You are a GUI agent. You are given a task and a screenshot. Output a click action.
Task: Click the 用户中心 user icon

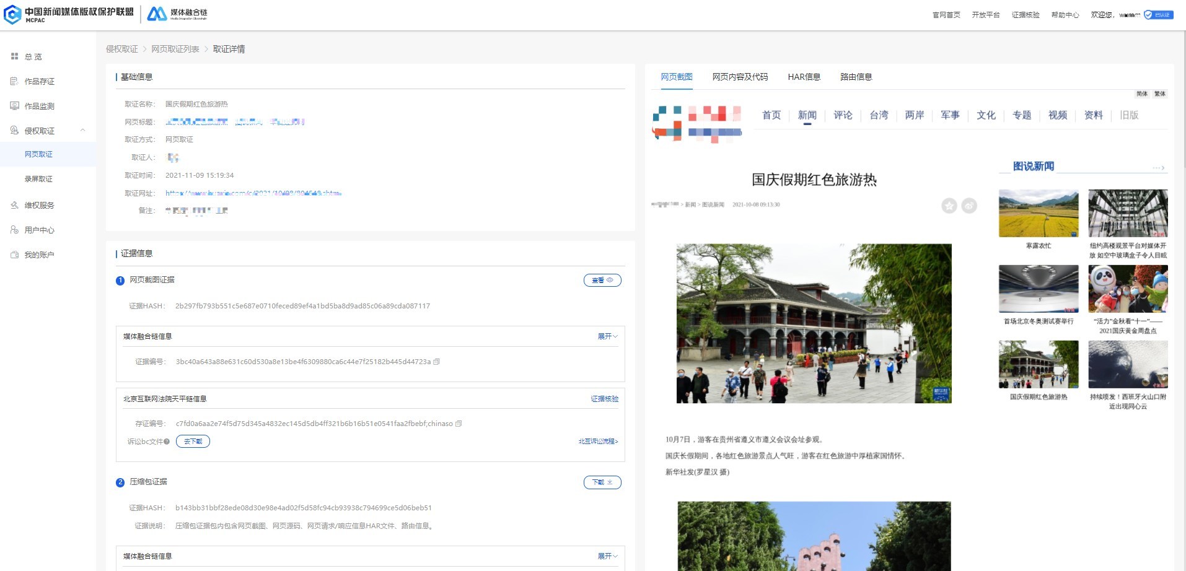coord(15,230)
